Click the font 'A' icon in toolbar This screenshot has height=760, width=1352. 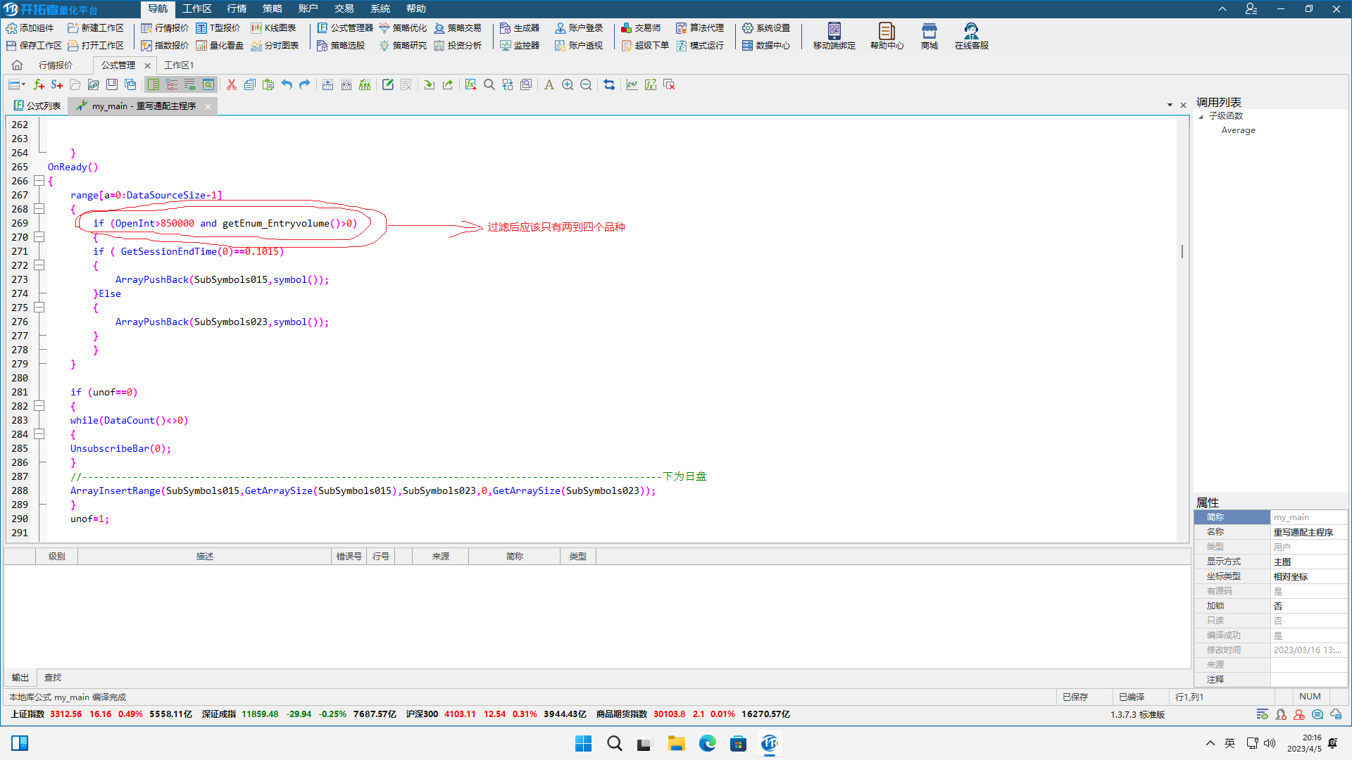click(x=549, y=84)
